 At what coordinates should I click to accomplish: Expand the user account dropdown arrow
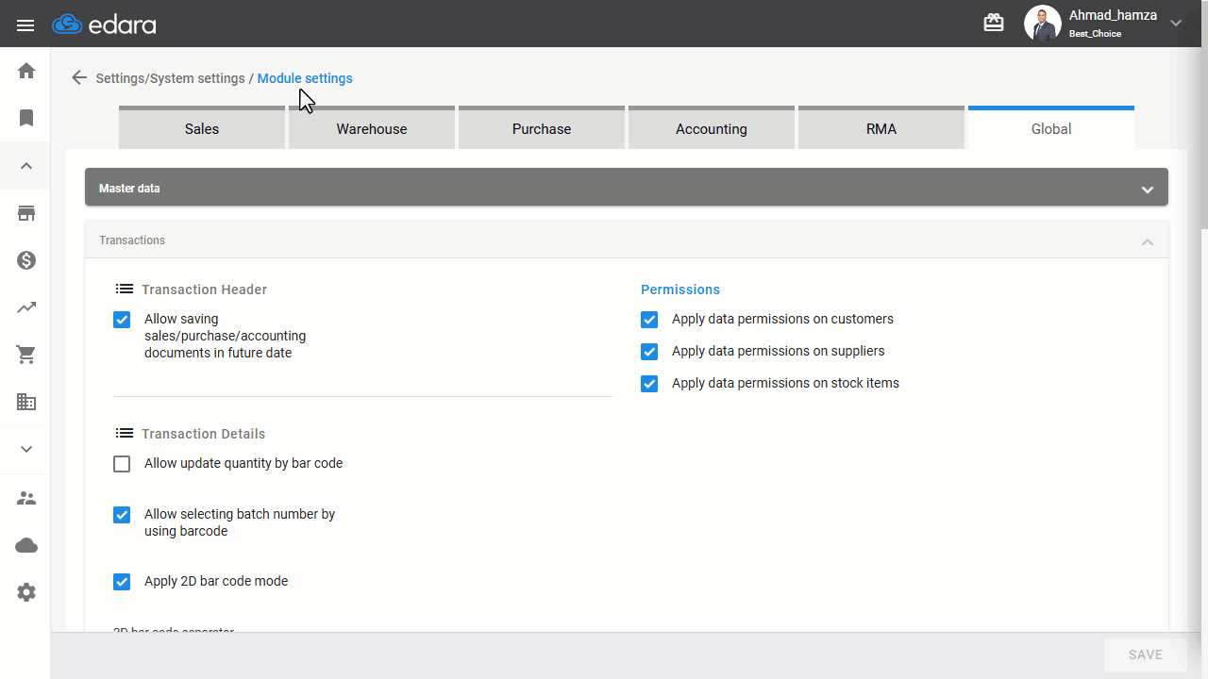pyautogui.click(x=1176, y=24)
